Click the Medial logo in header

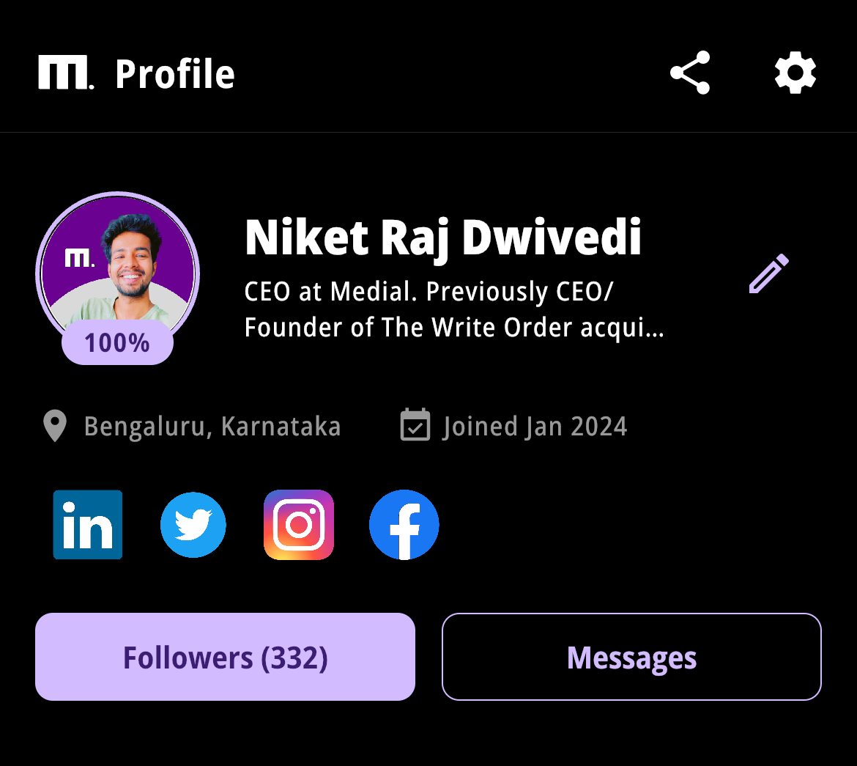click(x=66, y=73)
